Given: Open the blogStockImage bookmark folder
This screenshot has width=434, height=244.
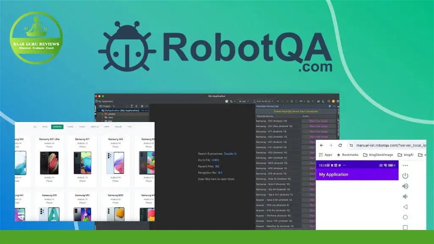Looking at the screenshot, I should (378, 155).
